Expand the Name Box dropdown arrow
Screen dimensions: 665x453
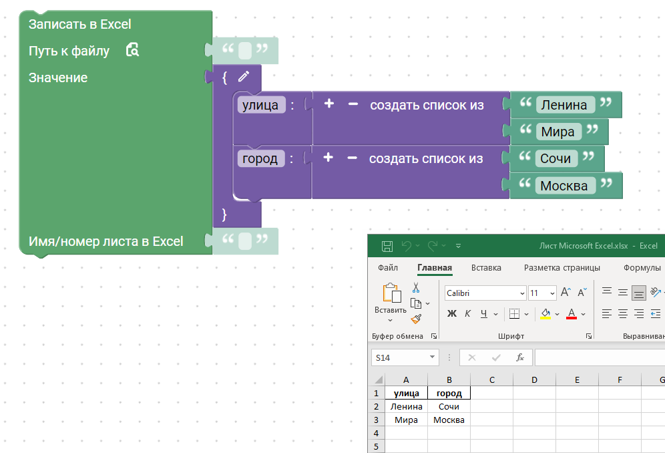432,357
